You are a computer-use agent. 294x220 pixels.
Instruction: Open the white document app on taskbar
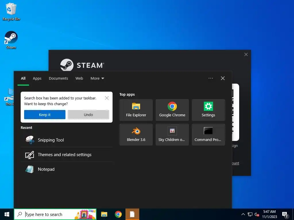[132, 214]
